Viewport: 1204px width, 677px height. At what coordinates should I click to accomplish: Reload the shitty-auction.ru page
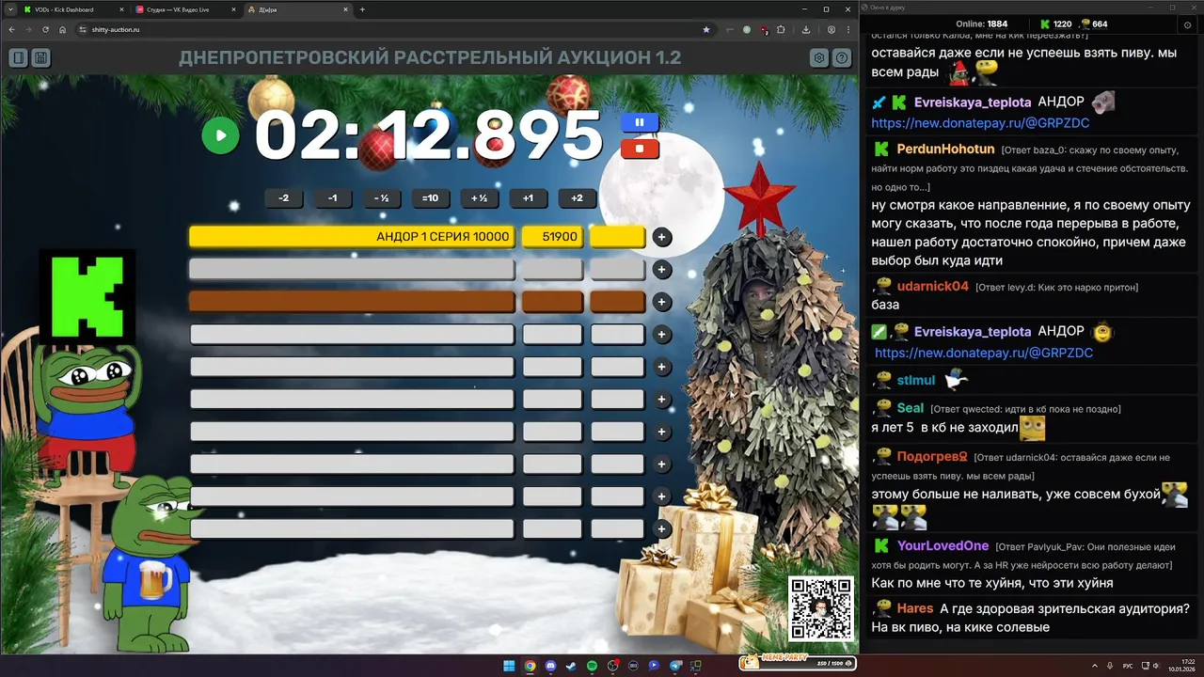tap(45, 29)
